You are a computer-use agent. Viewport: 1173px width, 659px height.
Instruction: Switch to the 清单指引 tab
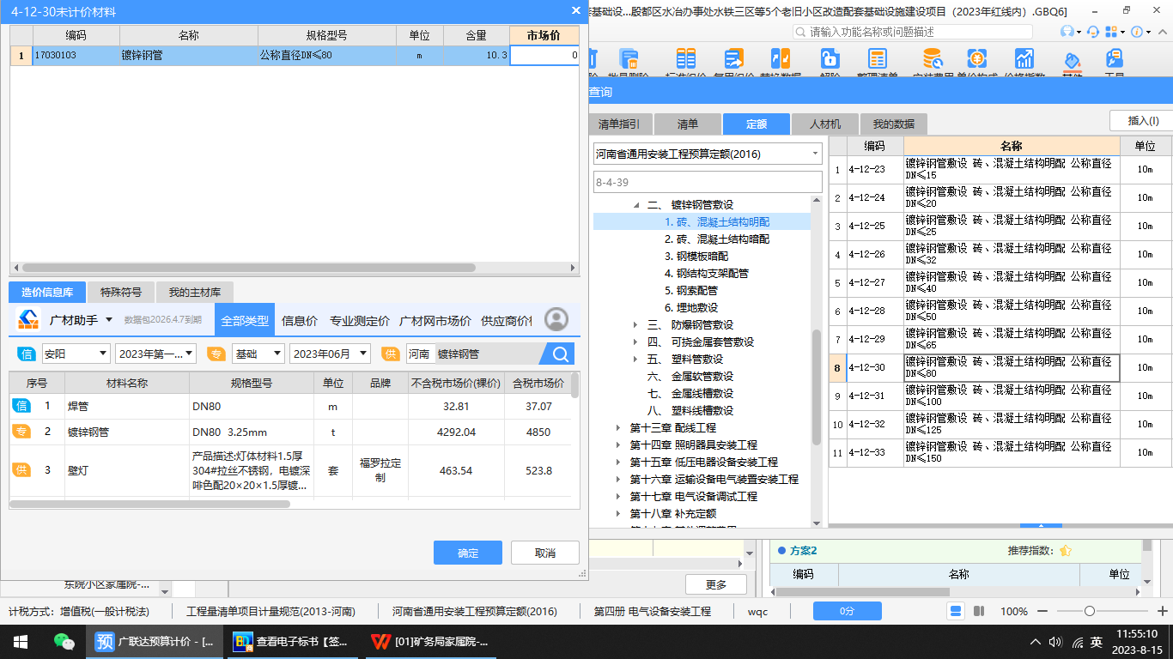click(618, 124)
